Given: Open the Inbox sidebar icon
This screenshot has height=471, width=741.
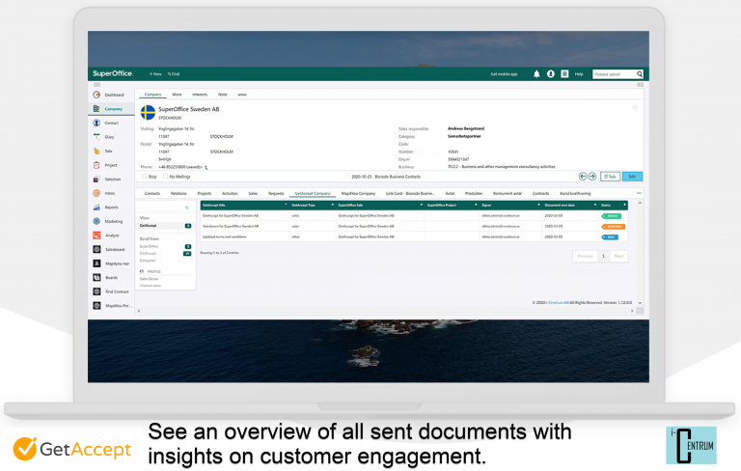Looking at the screenshot, I should coord(96,193).
